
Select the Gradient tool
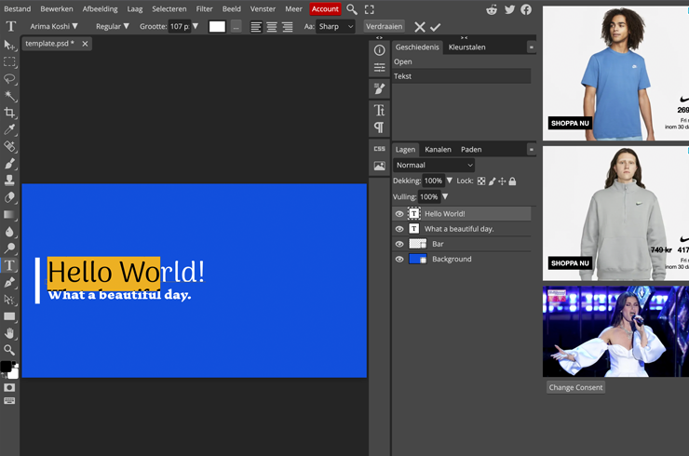(x=9, y=214)
